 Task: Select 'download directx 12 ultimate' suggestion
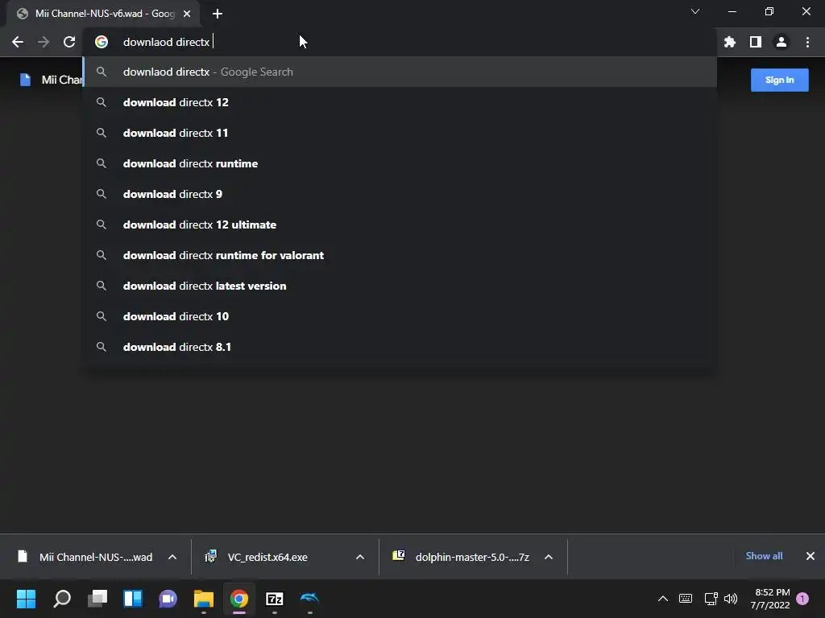(400, 225)
